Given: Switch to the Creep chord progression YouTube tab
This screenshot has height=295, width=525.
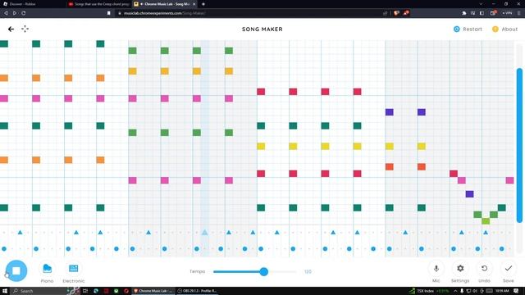Looking at the screenshot, I should 98,4.
